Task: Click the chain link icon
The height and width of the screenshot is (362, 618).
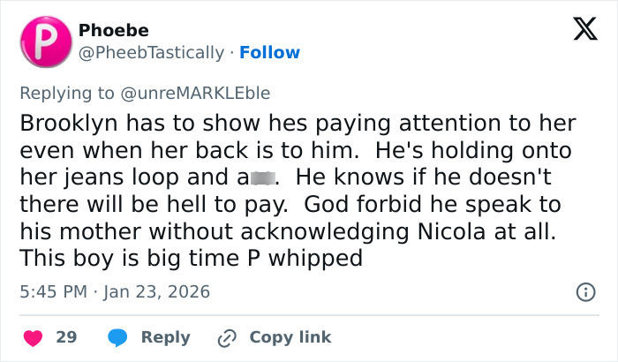Action: pos(229,337)
